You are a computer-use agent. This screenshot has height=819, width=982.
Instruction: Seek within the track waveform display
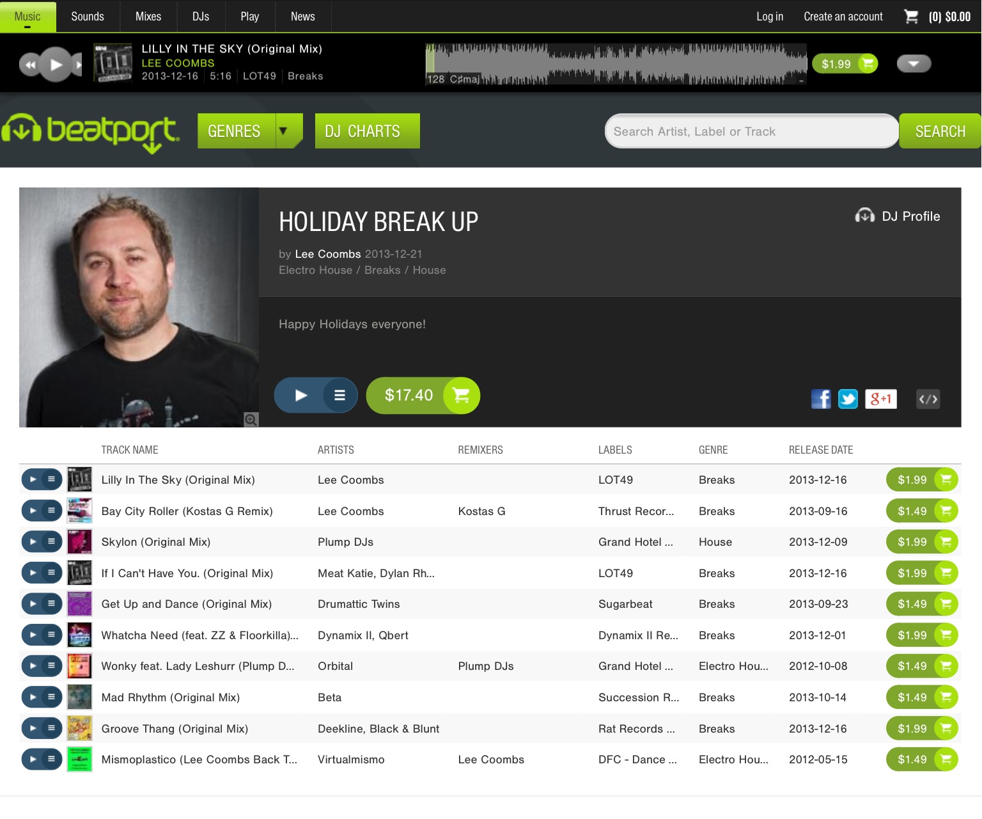[616, 64]
